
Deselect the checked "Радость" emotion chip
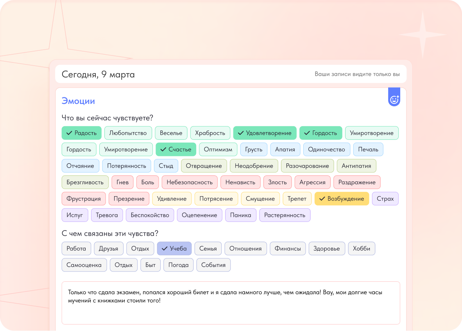click(81, 133)
